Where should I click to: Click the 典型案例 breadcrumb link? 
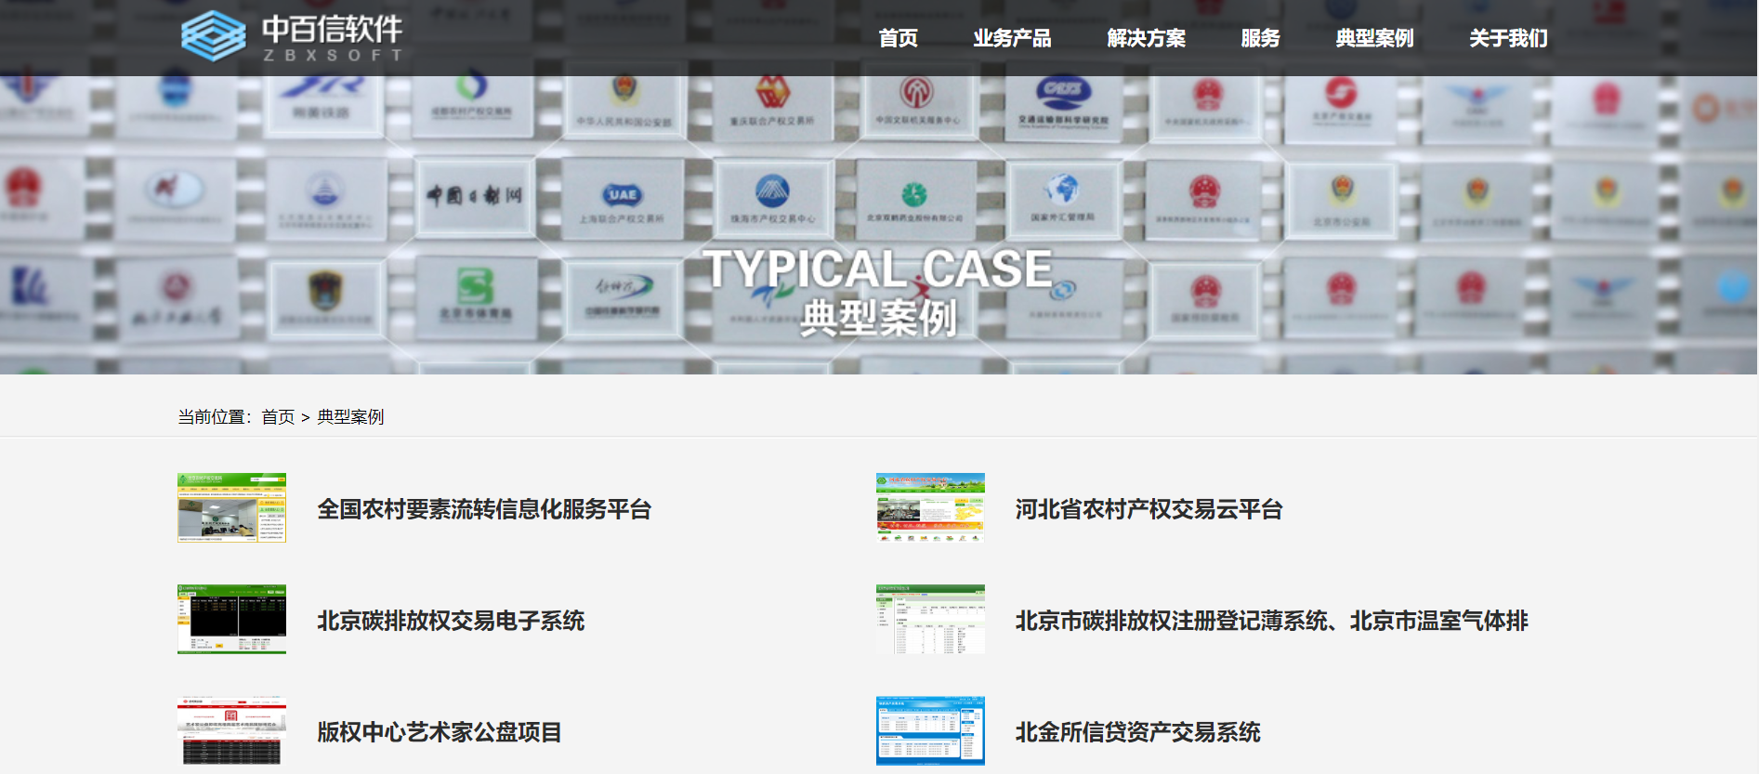click(350, 417)
